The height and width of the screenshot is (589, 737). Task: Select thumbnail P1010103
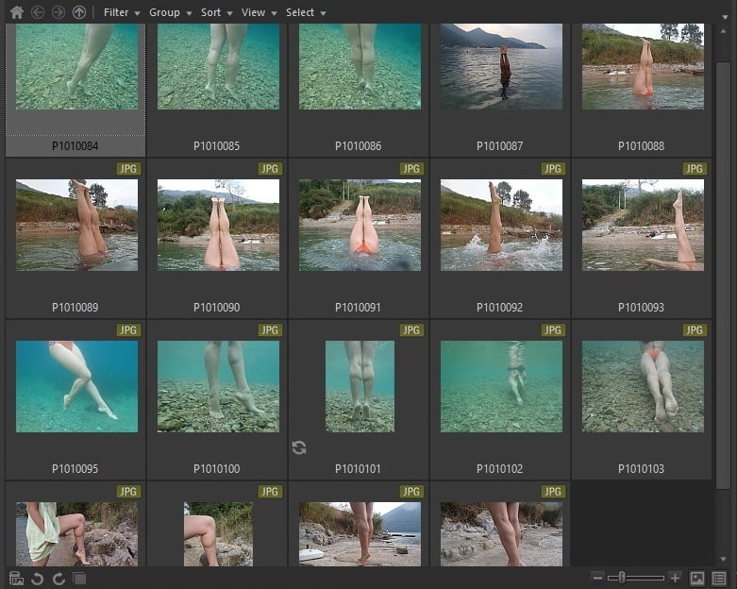point(643,386)
